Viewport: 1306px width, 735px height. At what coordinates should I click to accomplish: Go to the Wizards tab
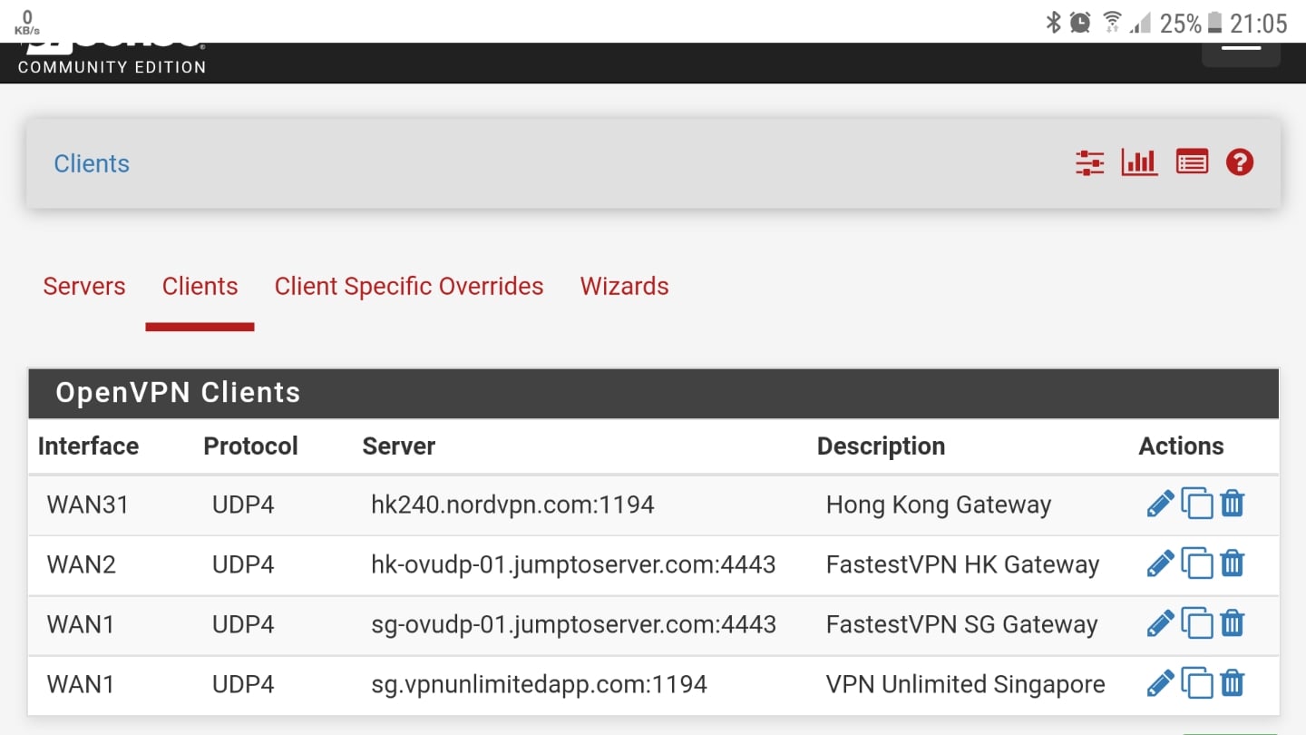(624, 286)
